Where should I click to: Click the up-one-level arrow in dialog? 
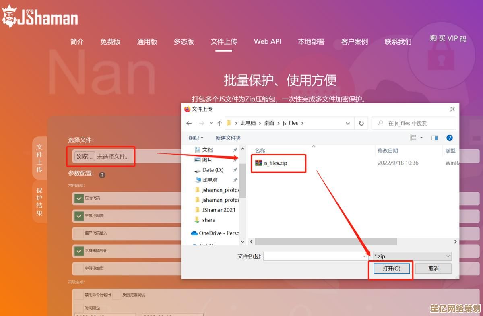tap(219, 123)
